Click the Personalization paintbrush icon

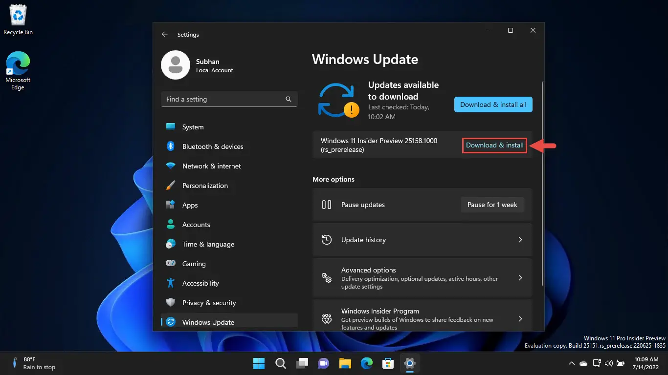pyautogui.click(x=171, y=186)
